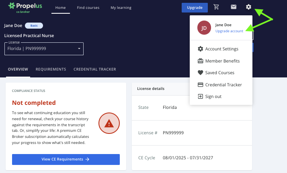This screenshot has height=173, width=287.
Task: Choose Credential Tracker in dropdown menu
Action: click(x=223, y=85)
